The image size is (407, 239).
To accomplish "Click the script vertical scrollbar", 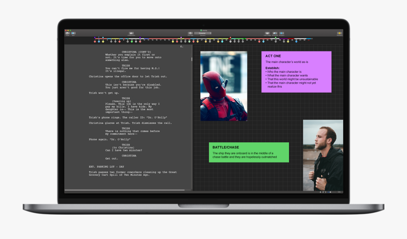I will pos(192,59).
